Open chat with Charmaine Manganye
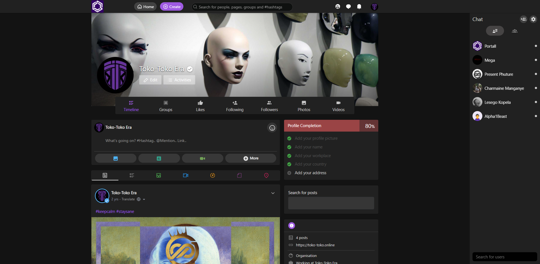 point(505,88)
